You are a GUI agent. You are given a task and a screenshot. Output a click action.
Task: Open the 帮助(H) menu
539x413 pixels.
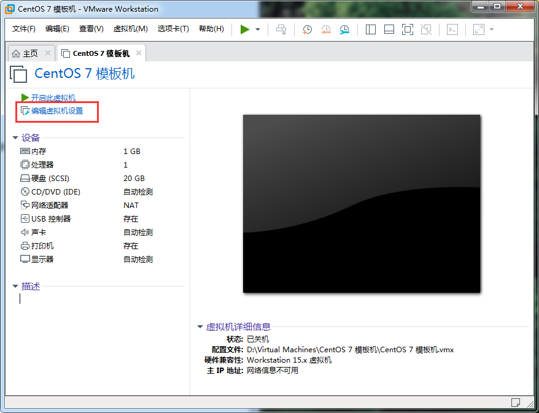click(x=211, y=29)
